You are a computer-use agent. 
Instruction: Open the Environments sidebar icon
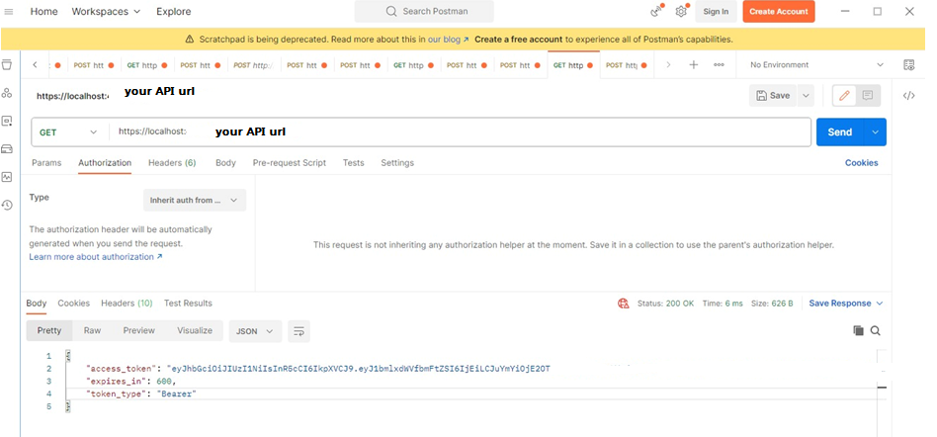click(x=7, y=121)
